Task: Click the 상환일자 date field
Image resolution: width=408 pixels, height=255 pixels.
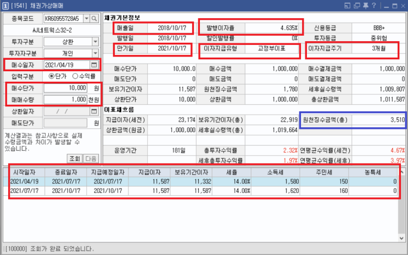Action: [x=66, y=111]
